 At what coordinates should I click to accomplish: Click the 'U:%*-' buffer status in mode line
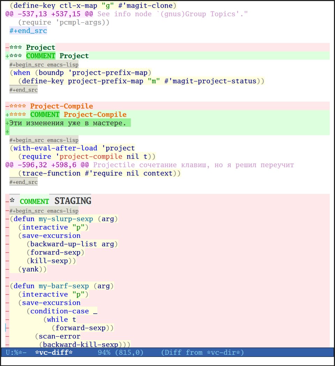coord(16,352)
